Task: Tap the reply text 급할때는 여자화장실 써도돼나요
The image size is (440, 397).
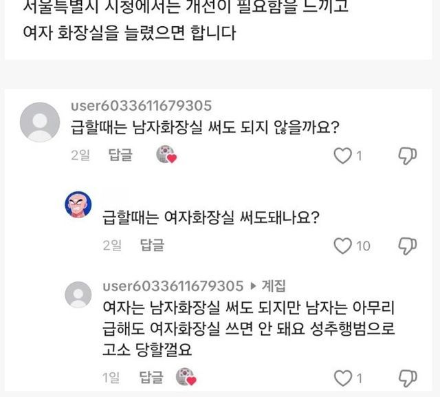Action: tap(210, 217)
